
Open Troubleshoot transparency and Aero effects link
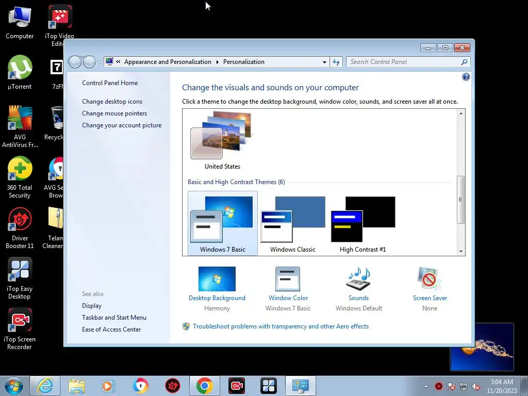[280, 326]
